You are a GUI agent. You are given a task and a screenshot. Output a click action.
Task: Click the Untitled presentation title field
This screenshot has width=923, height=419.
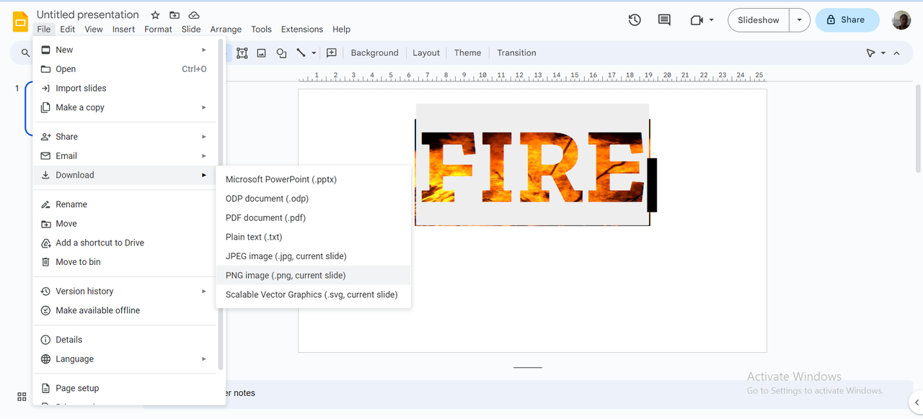[88, 15]
